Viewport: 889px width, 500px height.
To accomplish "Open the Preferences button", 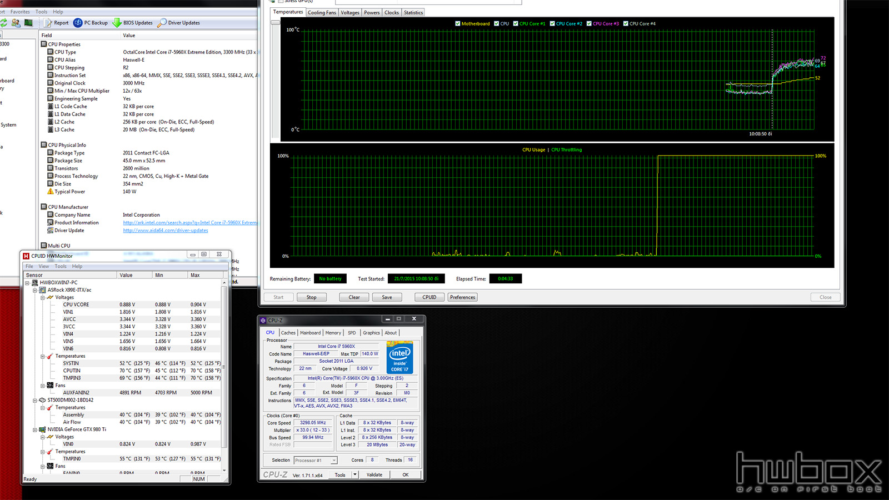I will pyautogui.click(x=463, y=297).
